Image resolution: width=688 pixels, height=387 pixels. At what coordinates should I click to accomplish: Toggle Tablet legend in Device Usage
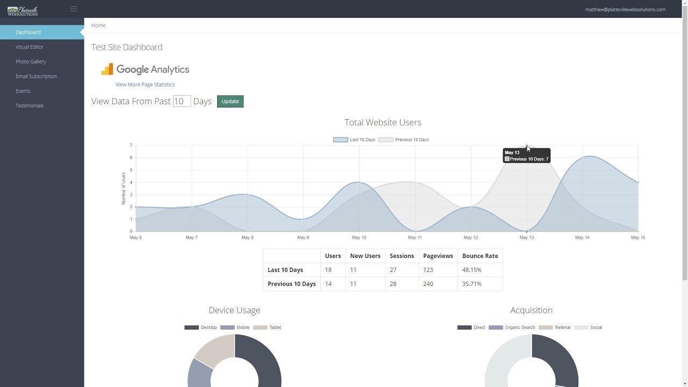tap(260, 327)
